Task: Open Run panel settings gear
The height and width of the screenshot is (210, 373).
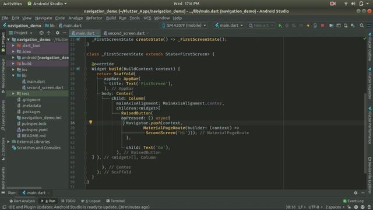Action: point(356,193)
